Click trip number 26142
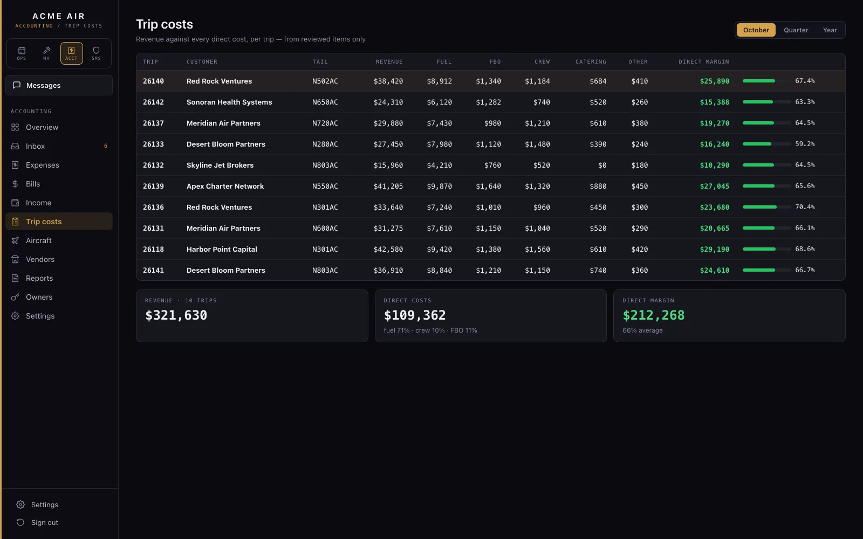The height and width of the screenshot is (539, 863). pos(153,102)
